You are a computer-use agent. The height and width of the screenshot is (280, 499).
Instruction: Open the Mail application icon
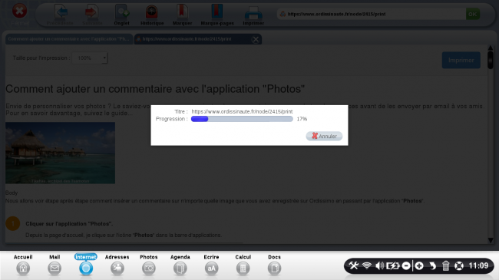[x=55, y=268]
